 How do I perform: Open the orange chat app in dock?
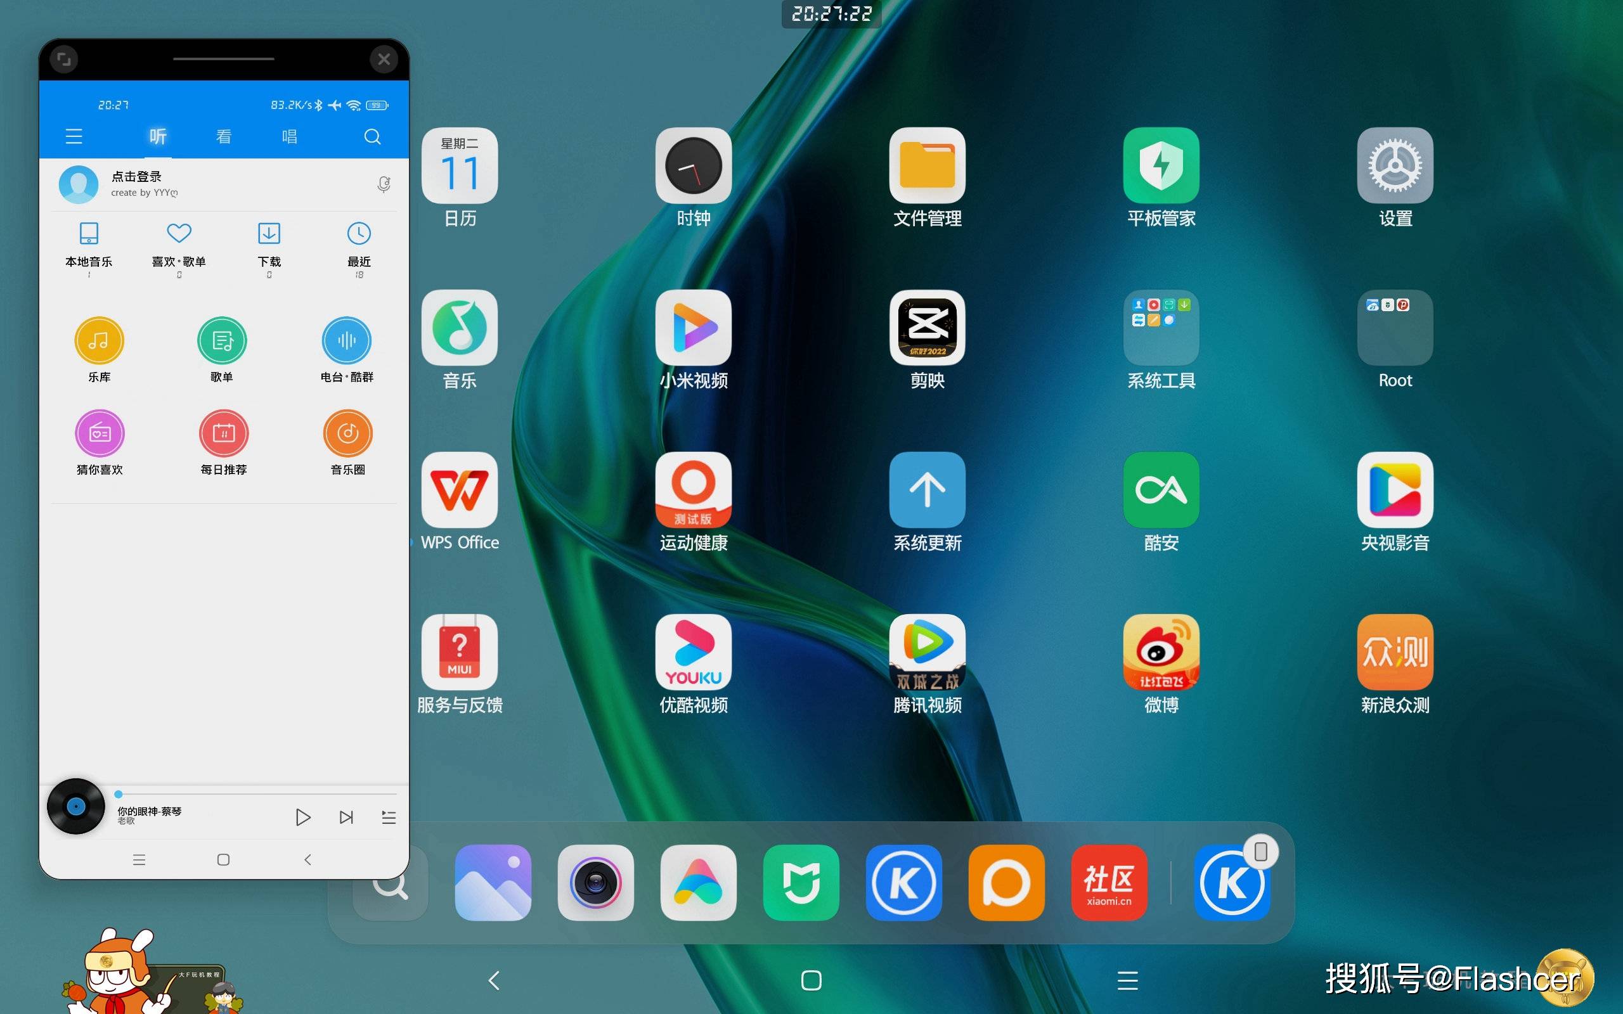tap(1006, 883)
